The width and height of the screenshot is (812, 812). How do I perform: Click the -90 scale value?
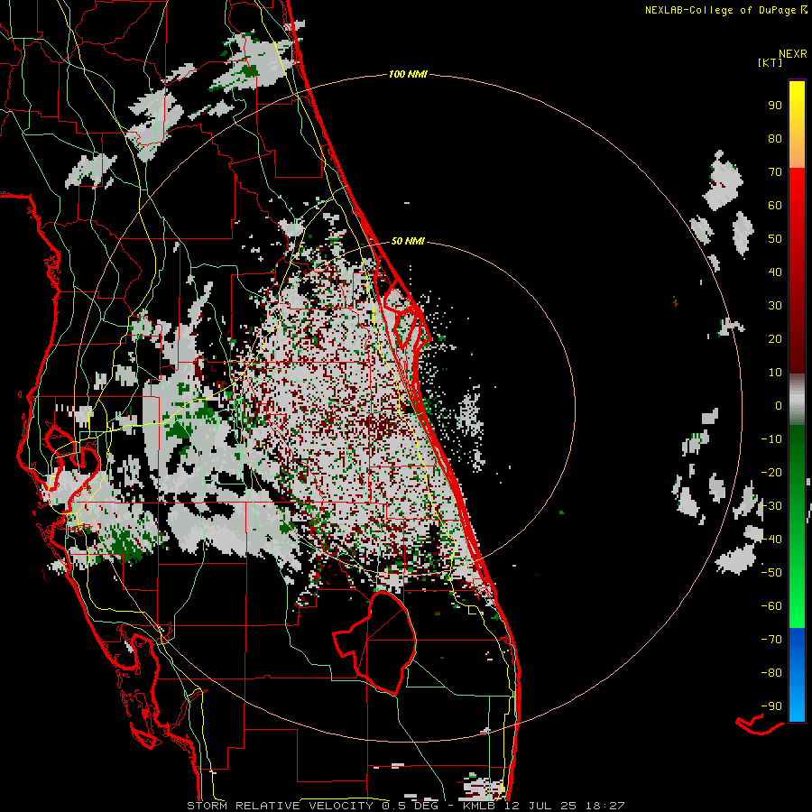coord(771,706)
